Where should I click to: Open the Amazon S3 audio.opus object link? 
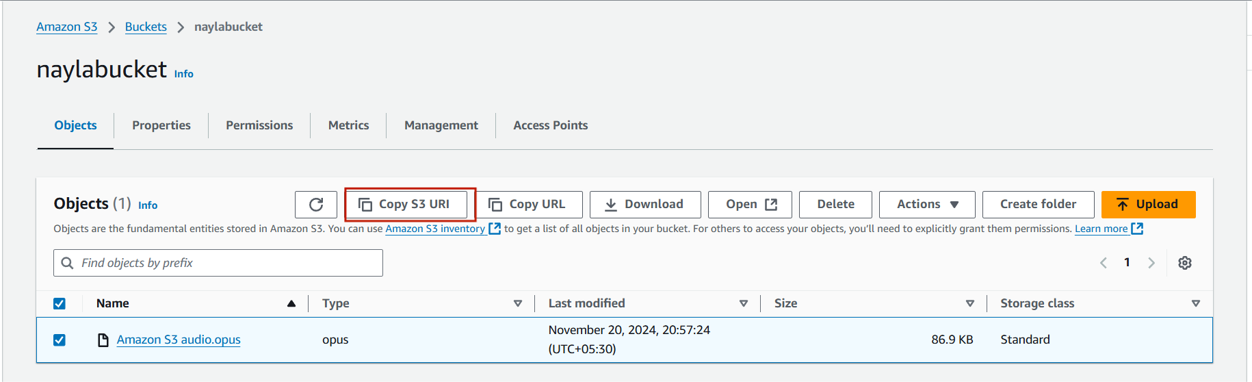[x=179, y=340]
